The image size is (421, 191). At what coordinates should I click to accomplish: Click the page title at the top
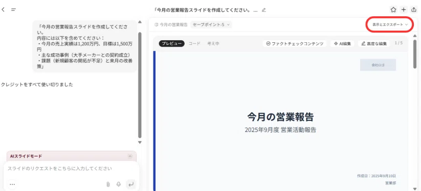[x=206, y=10]
